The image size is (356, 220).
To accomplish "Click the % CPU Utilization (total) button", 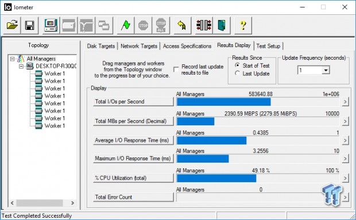I will click(133, 178).
